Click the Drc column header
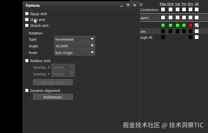The width and height of the screenshot is (208, 133). [x=190, y=4]
